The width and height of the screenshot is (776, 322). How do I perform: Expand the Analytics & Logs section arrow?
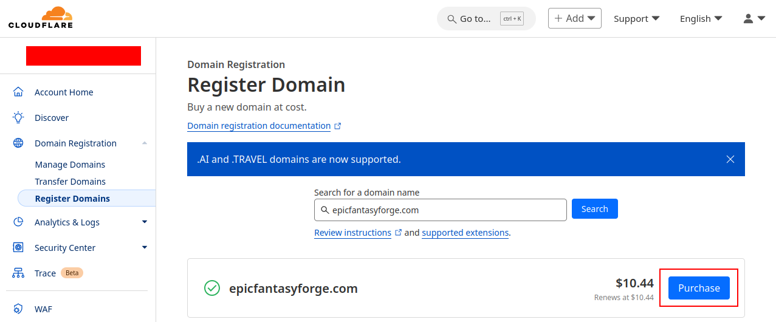(x=145, y=222)
